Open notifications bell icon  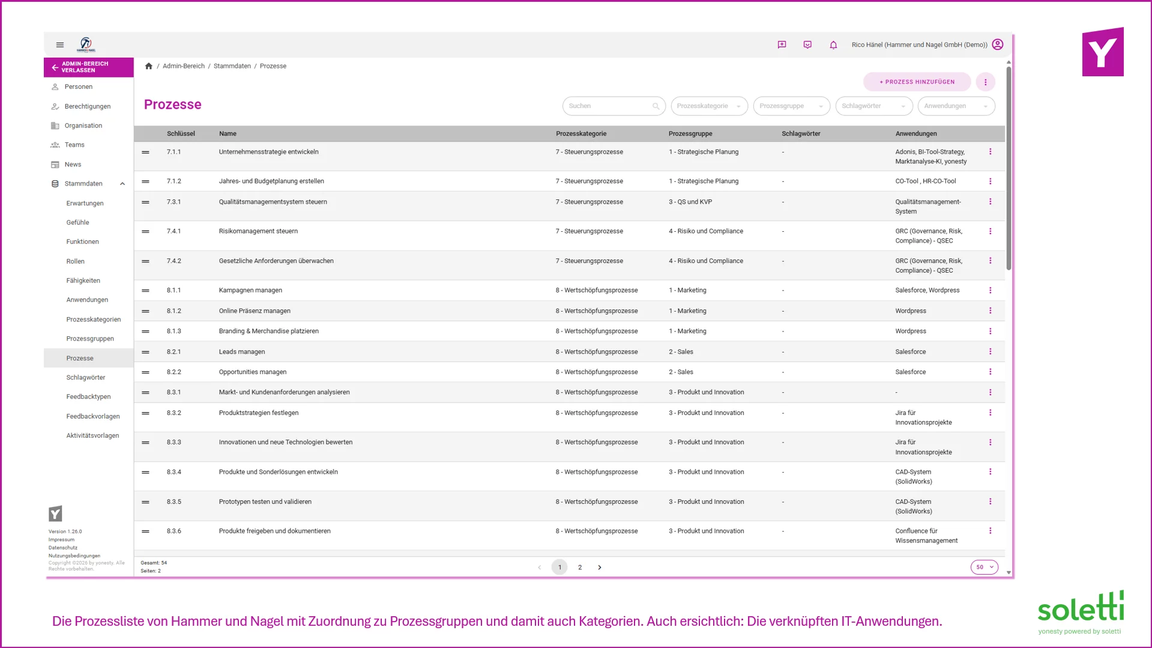tap(833, 45)
